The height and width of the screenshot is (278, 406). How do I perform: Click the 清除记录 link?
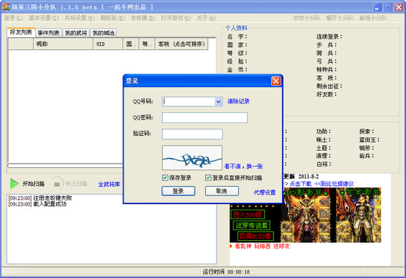coord(238,101)
